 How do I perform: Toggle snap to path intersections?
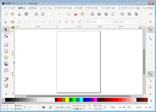pos(150,87)
